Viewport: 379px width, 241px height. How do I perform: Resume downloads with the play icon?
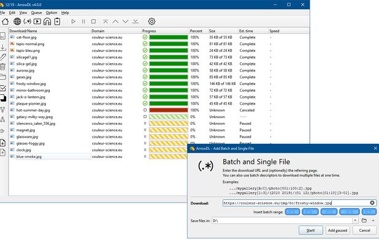tap(73, 21)
